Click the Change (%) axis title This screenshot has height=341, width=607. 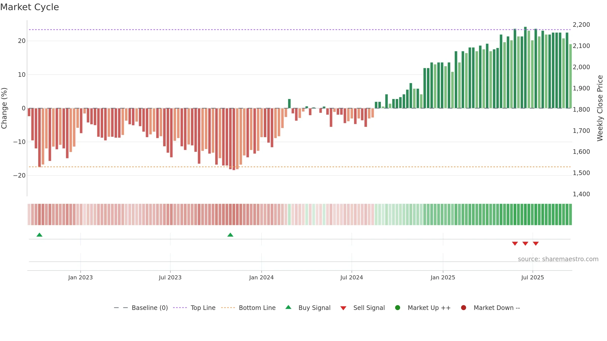tap(4, 108)
